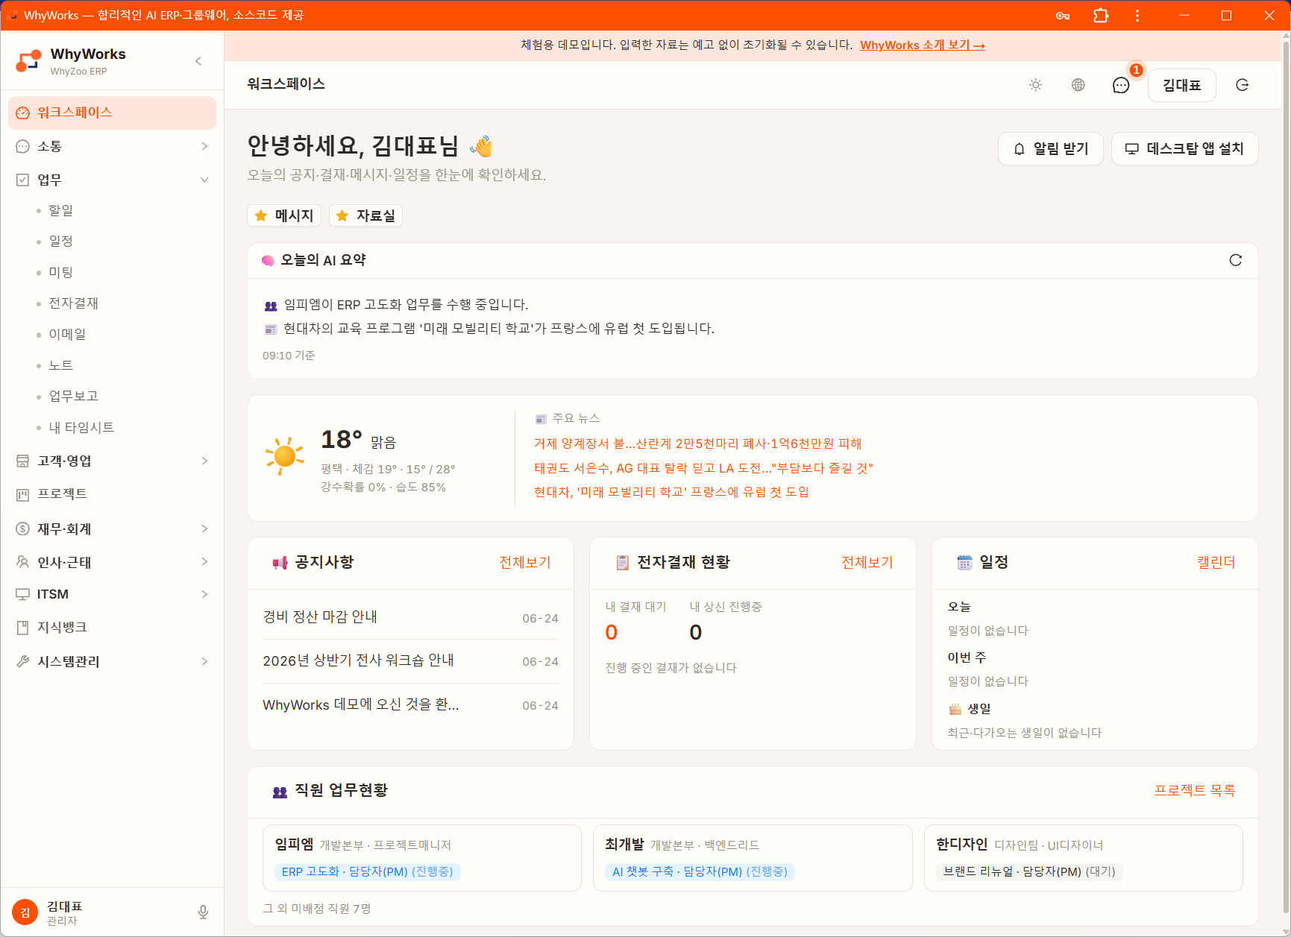The width and height of the screenshot is (1291, 937).
Task: Open the extensions puzzle icon in title bar
Action: [1101, 15]
